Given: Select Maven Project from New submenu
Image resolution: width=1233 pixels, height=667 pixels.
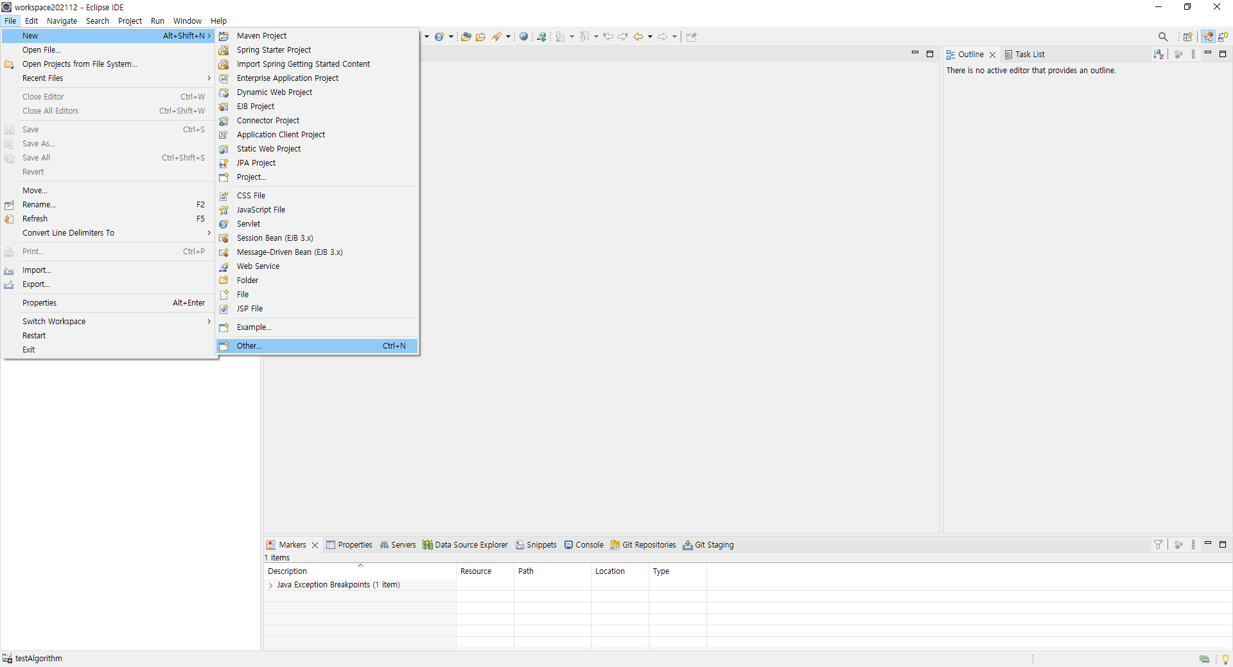Looking at the screenshot, I should (x=317, y=36).
